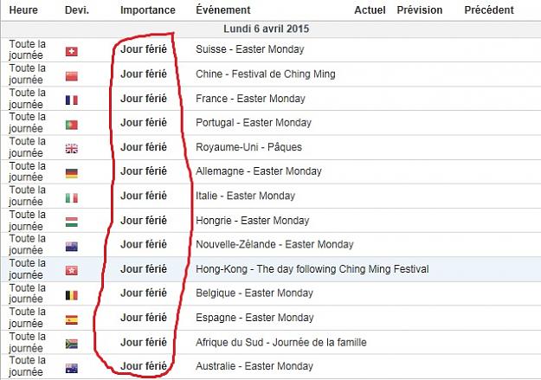Viewport: 541px width, 380px height.
Task: Click the Germany flag icon
Action: pyautogui.click(x=72, y=173)
